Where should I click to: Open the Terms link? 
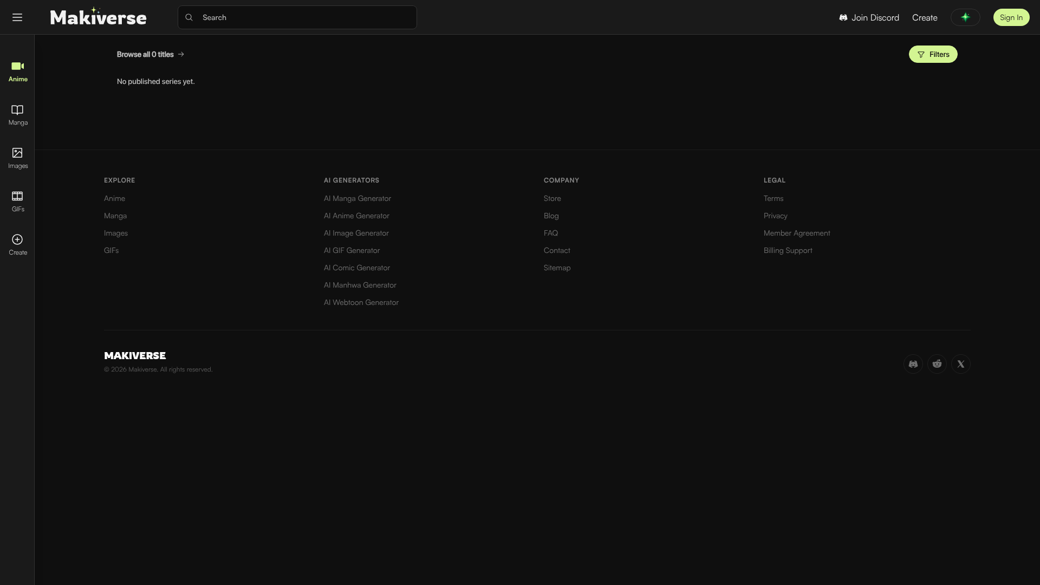click(x=773, y=198)
